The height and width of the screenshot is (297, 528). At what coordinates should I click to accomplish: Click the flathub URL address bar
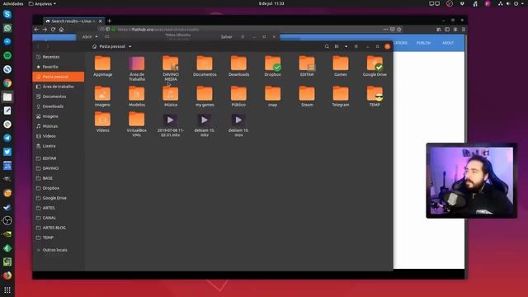tap(249, 30)
